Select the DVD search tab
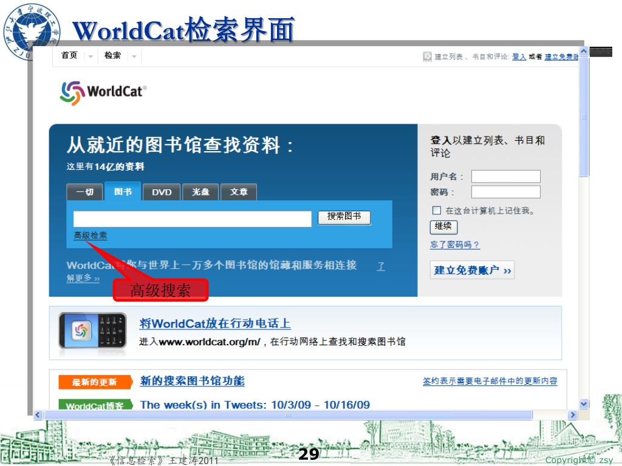 (x=162, y=192)
